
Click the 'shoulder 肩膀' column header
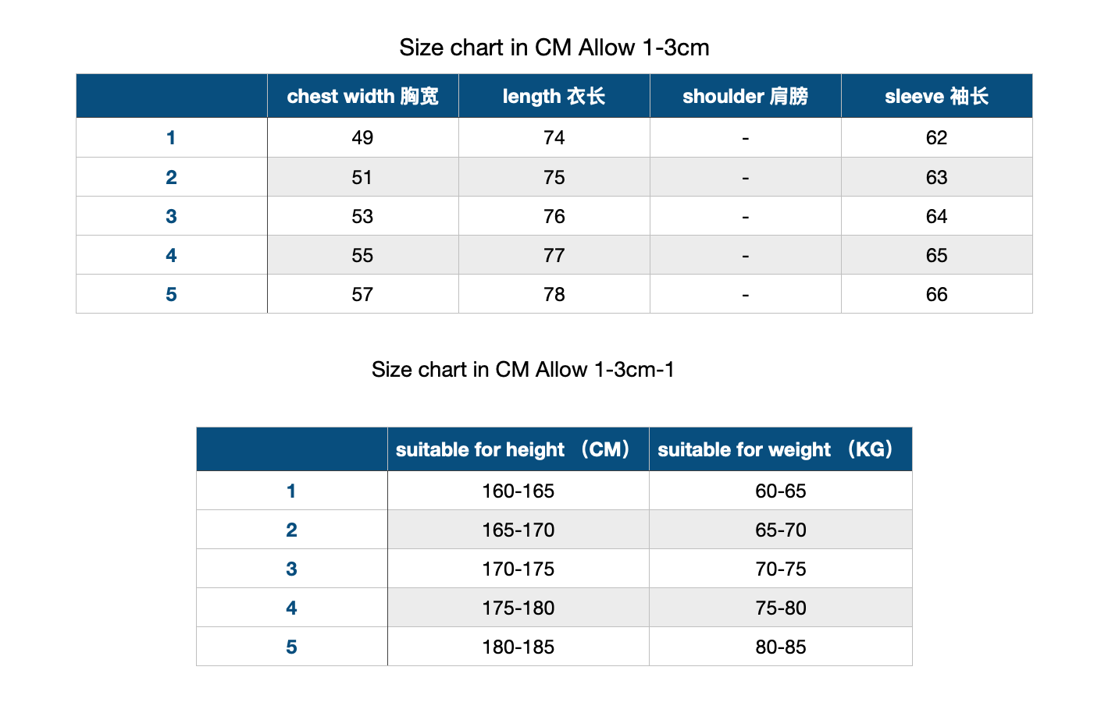(x=746, y=96)
